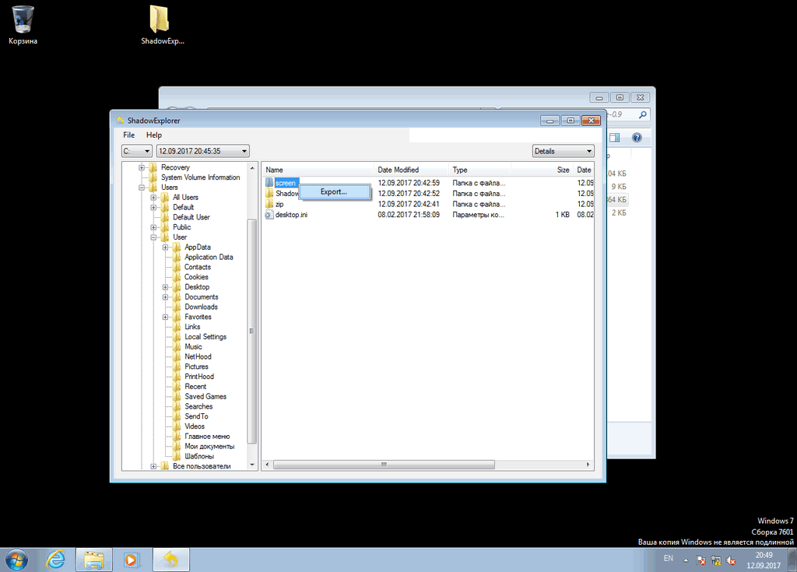The image size is (797, 572).
Task: Expand the Favorites tree node
Action: 165,317
